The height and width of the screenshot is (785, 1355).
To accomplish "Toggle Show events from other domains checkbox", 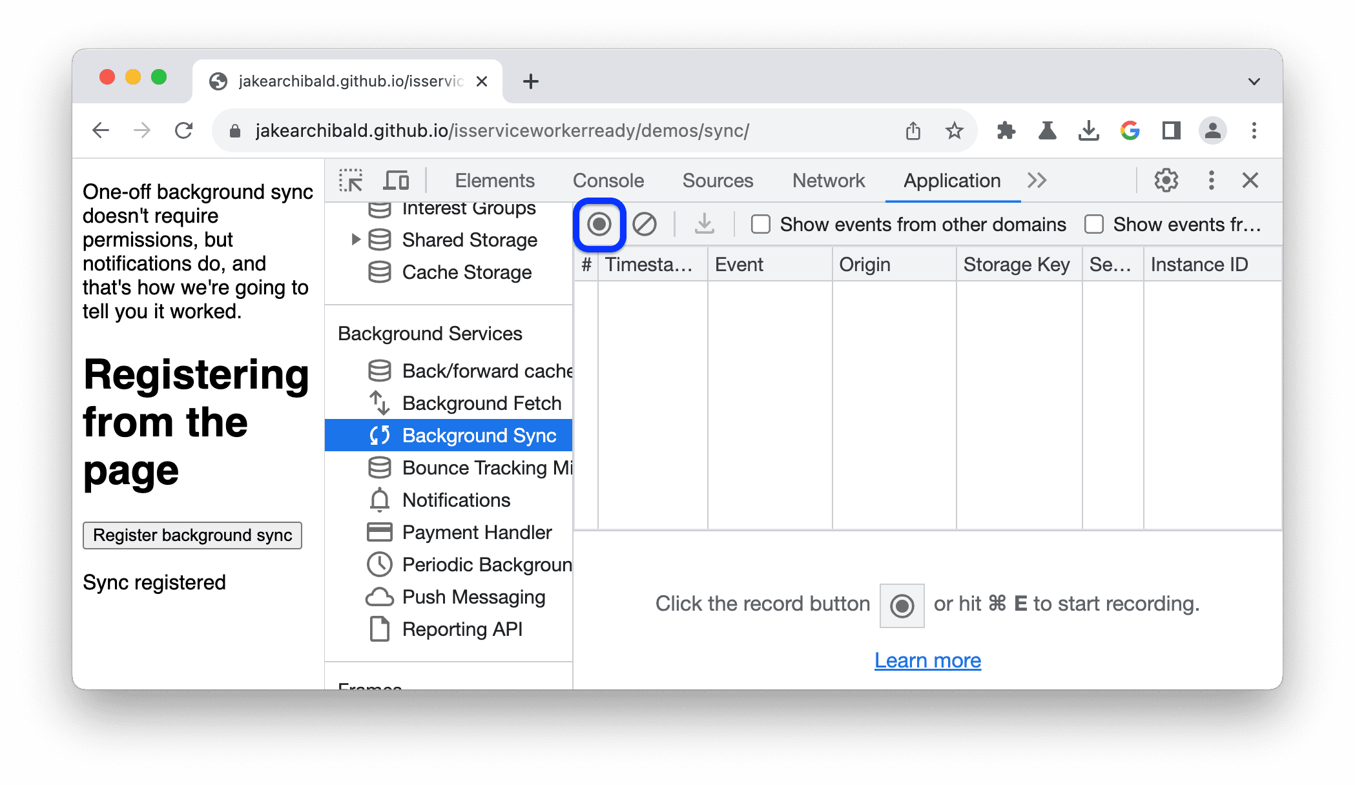I will pos(761,224).
